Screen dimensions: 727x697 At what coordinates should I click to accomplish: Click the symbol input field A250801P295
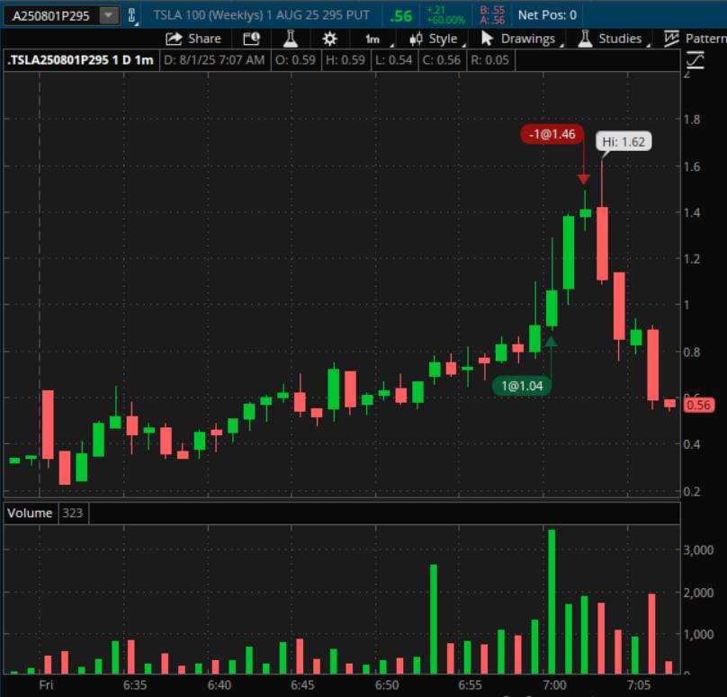coord(51,16)
